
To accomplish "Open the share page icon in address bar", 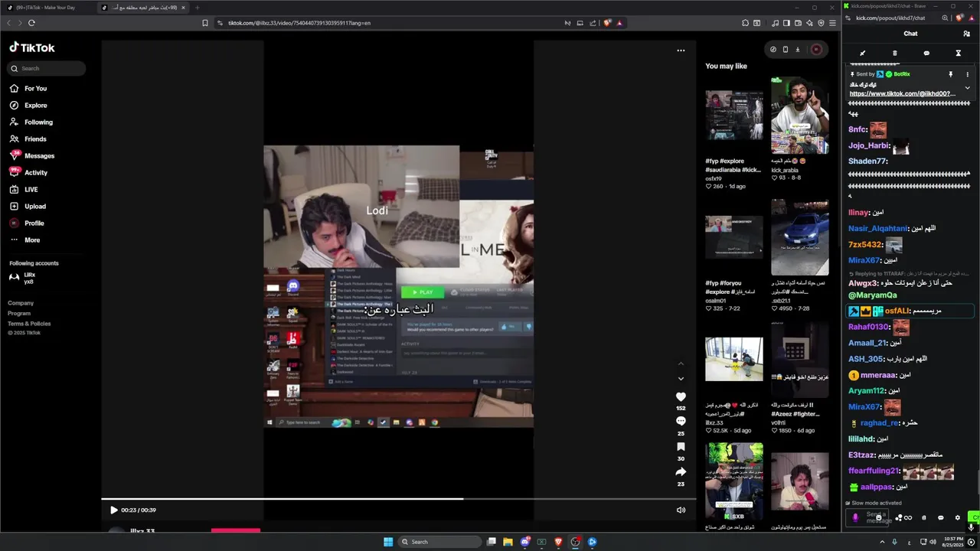I will coord(593,23).
